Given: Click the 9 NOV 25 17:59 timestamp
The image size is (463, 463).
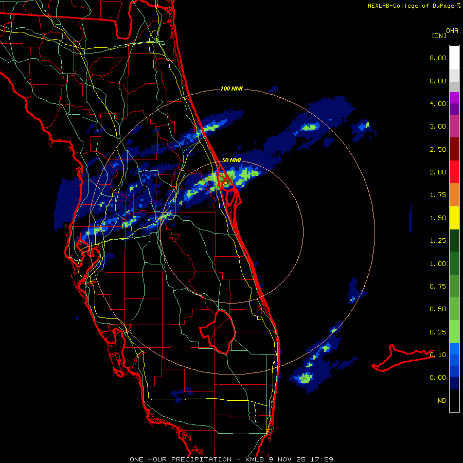Looking at the screenshot, I should 301,459.
